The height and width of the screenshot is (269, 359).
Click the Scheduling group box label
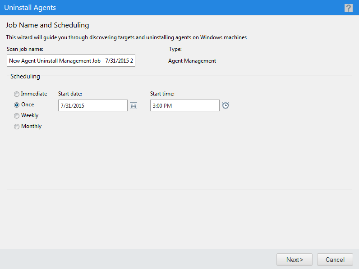(x=25, y=77)
